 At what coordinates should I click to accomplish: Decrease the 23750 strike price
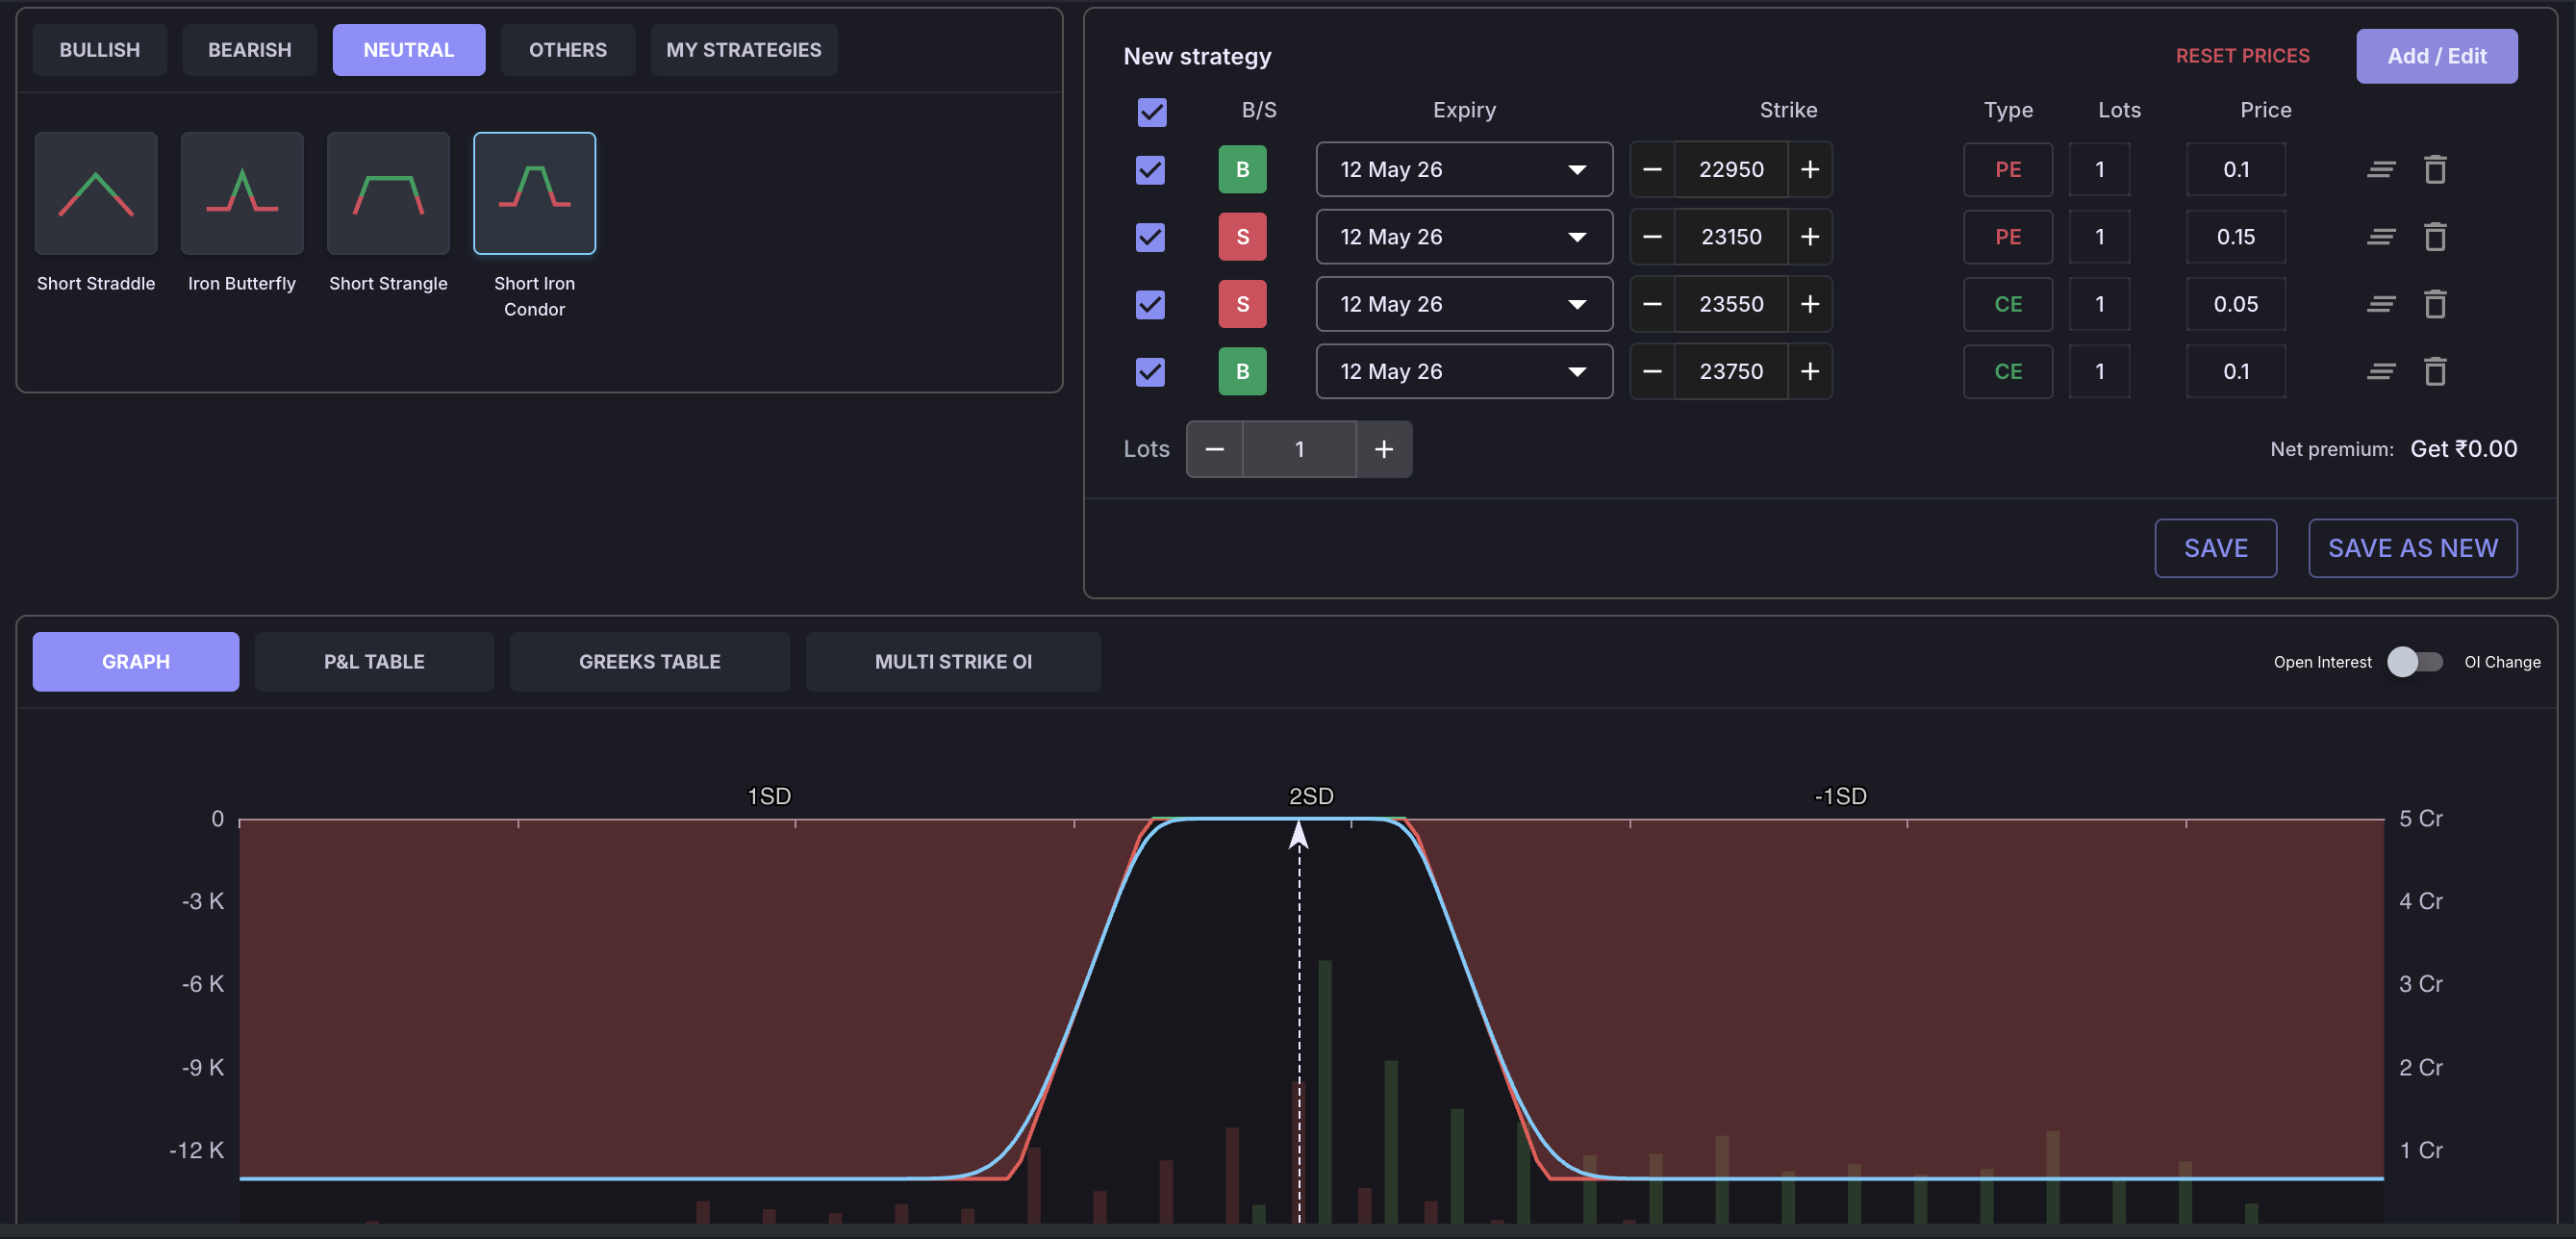click(x=1652, y=372)
